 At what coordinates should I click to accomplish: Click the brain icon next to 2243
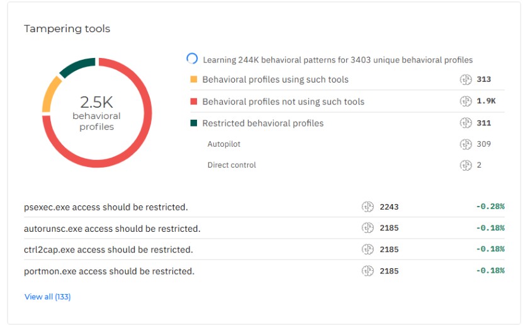tap(368, 207)
